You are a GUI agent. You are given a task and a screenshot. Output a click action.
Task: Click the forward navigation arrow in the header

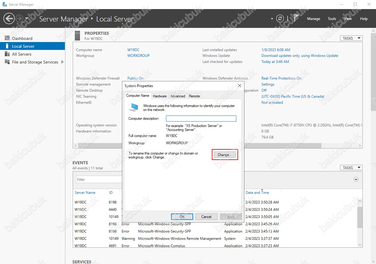[19, 18]
